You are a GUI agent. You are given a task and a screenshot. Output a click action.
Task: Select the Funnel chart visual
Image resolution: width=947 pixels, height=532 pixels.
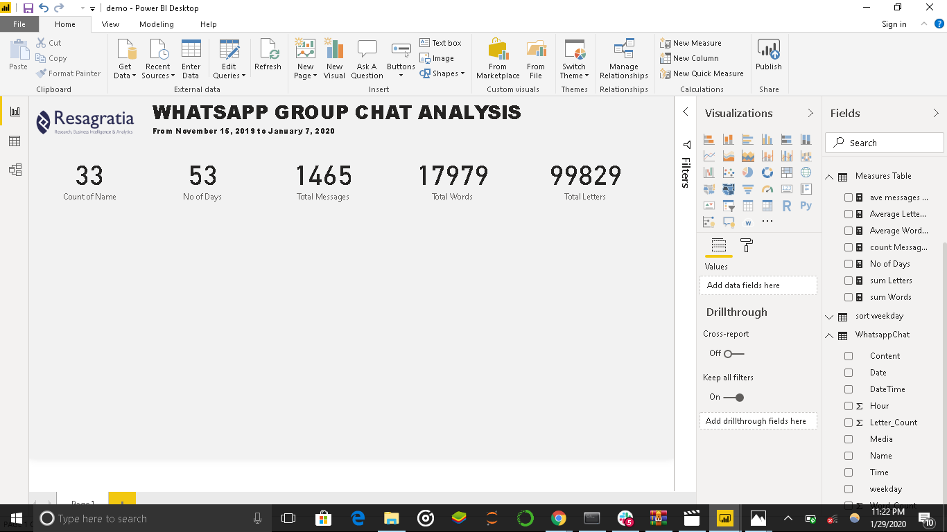748,188
